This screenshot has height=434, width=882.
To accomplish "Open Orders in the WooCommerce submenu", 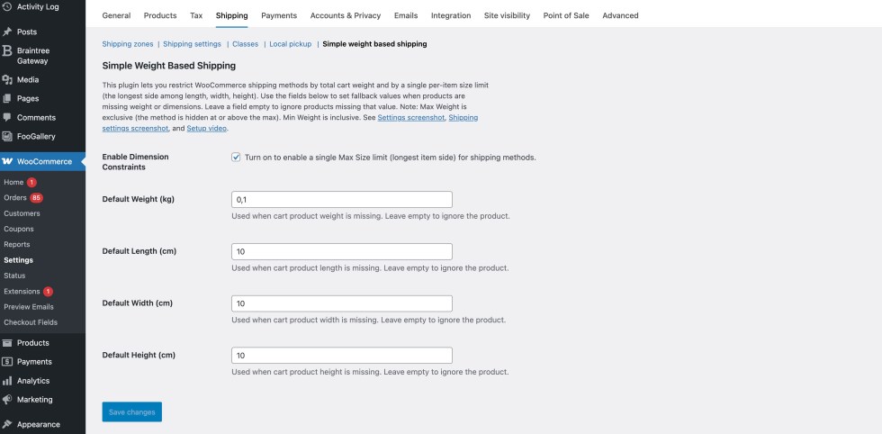I will 15,198.
